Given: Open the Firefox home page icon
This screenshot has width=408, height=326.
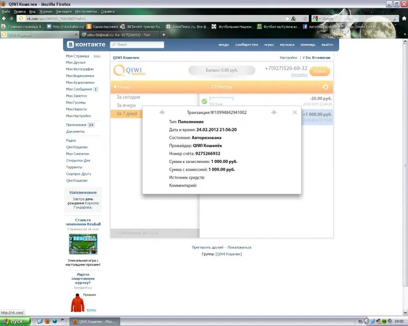Looking at the screenshot, I should click(x=404, y=19).
